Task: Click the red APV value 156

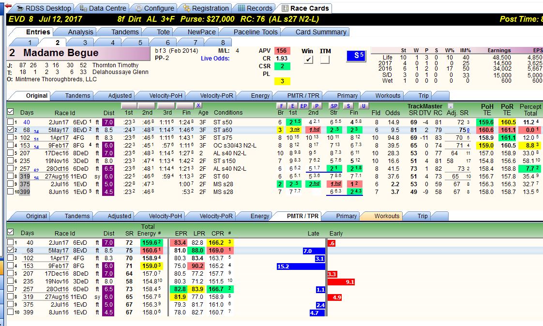Action: (282, 50)
